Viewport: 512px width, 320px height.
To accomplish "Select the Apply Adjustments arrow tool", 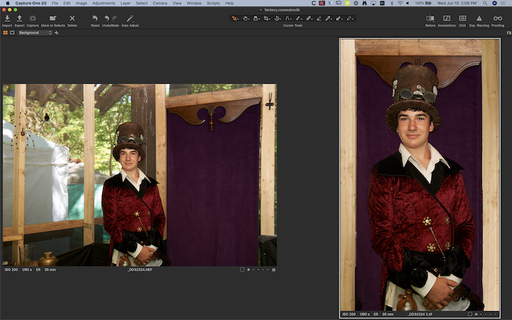I will (339, 19).
